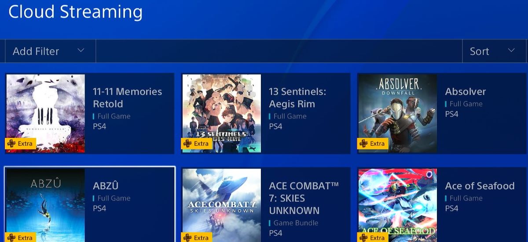The height and width of the screenshot is (242, 528).
Task: Open the Absolver Downfall cover image
Action: click(397, 113)
